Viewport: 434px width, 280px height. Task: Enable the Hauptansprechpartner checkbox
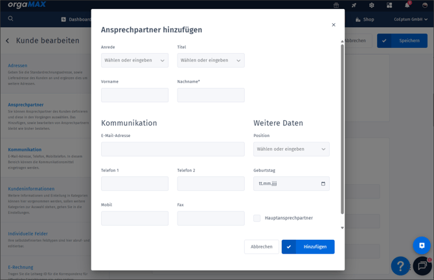coord(257,218)
